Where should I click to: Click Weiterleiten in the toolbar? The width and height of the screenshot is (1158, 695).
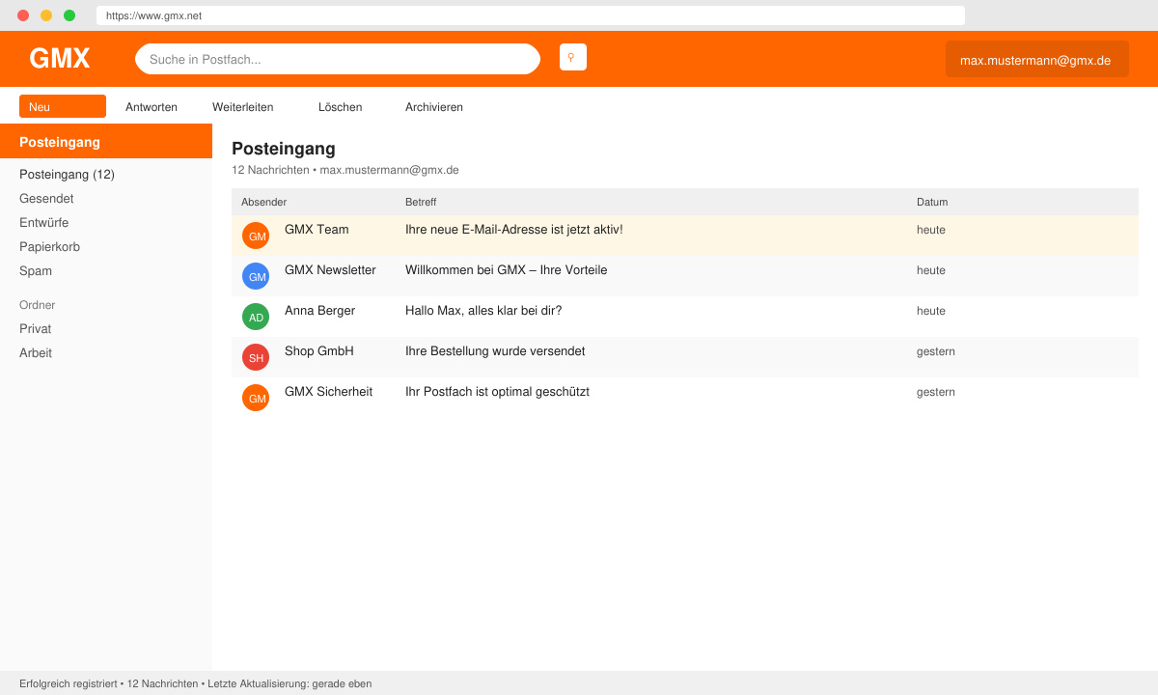click(243, 107)
